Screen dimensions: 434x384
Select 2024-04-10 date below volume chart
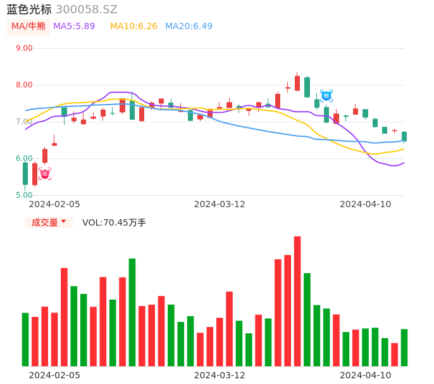click(x=365, y=375)
